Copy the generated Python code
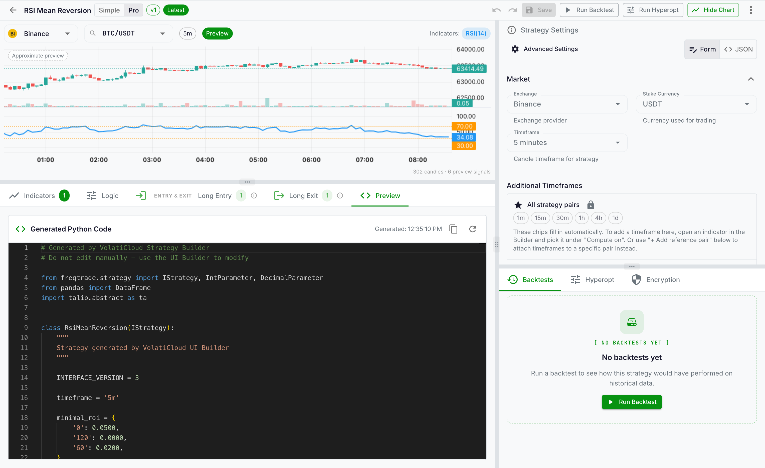Viewport: 765px width, 468px height. click(453, 229)
